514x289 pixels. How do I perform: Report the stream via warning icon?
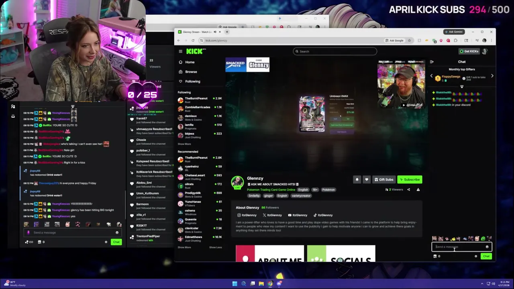click(418, 189)
